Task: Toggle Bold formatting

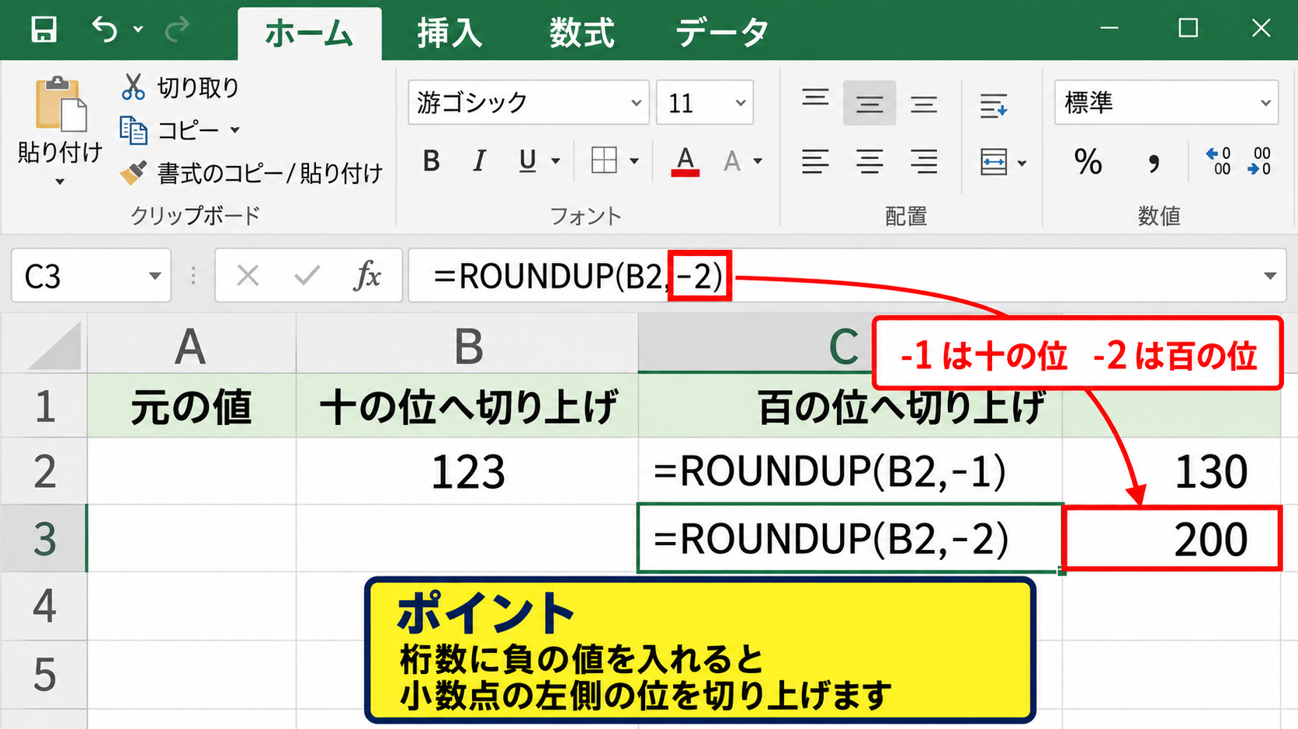Action: tap(432, 161)
